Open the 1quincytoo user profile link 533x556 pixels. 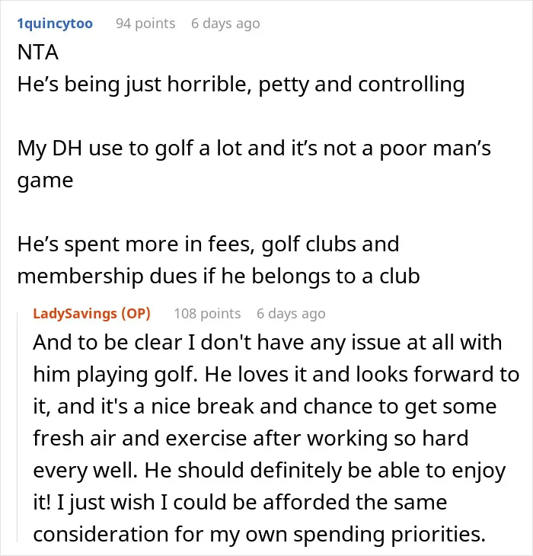[x=55, y=24]
